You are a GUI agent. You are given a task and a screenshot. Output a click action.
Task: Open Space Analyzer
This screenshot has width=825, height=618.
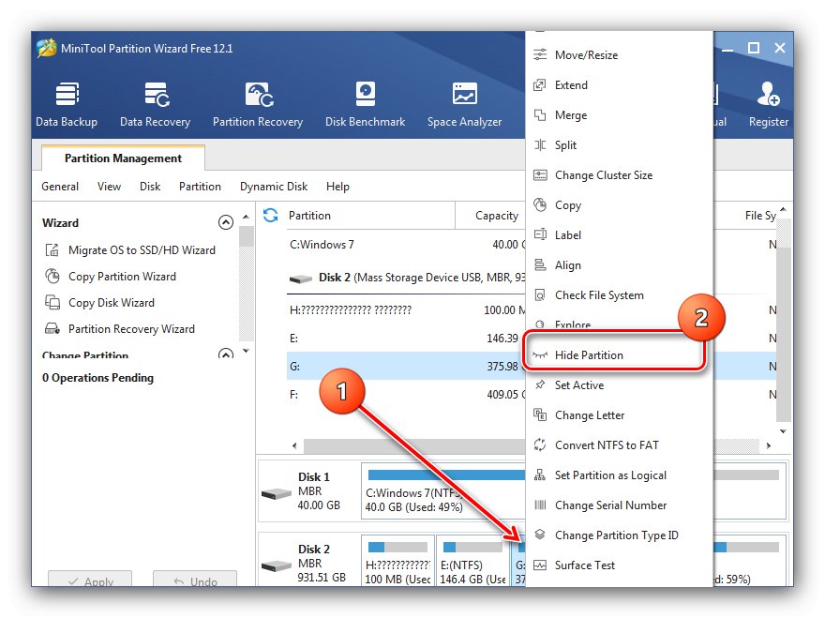(464, 104)
